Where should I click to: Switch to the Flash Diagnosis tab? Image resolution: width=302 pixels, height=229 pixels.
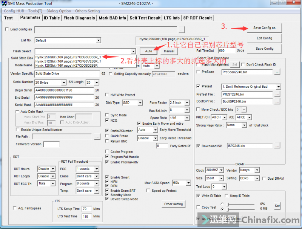pos(79,18)
